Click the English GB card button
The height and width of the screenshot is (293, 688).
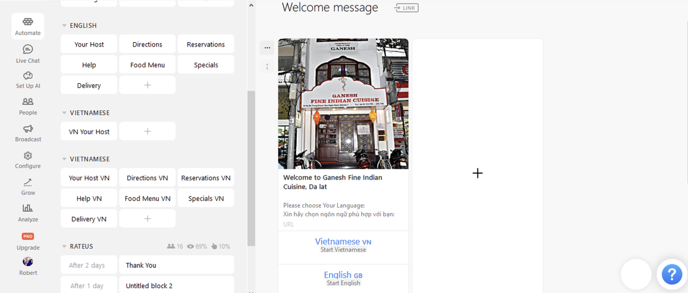tap(343, 279)
